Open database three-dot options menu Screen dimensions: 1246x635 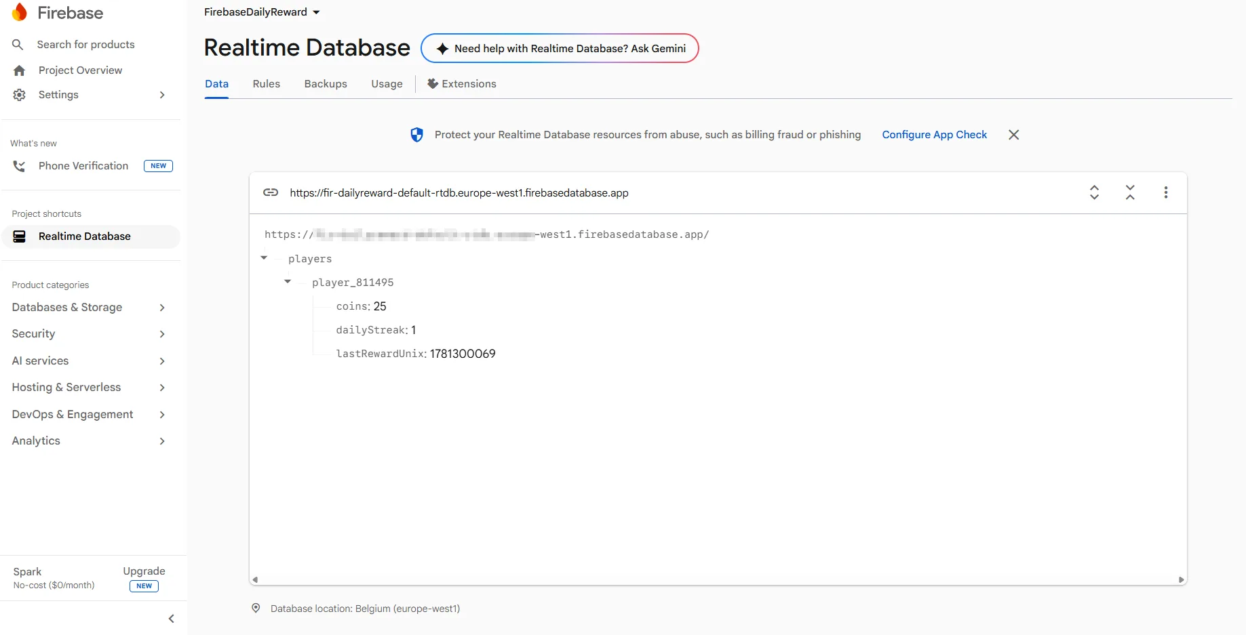tap(1166, 192)
